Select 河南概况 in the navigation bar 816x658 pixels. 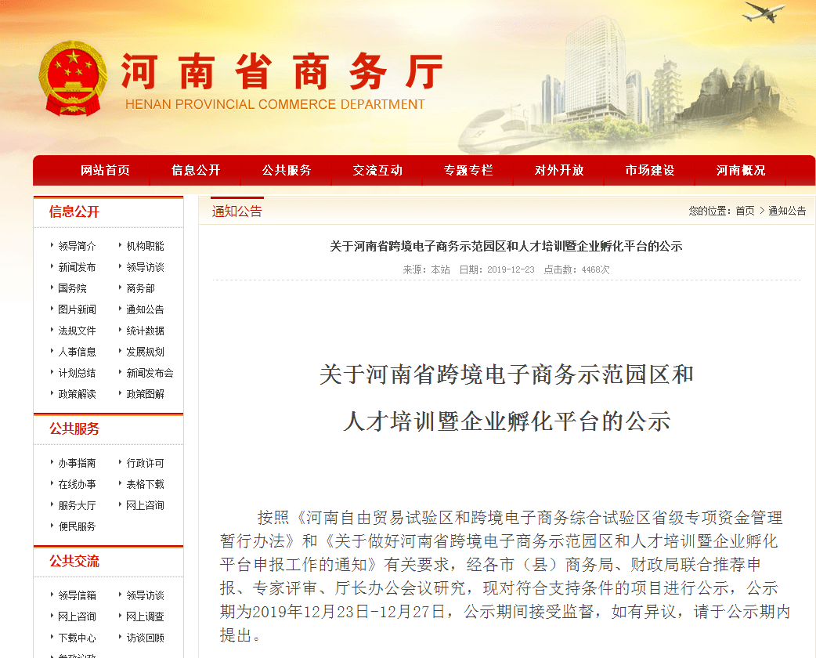click(x=741, y=170)
